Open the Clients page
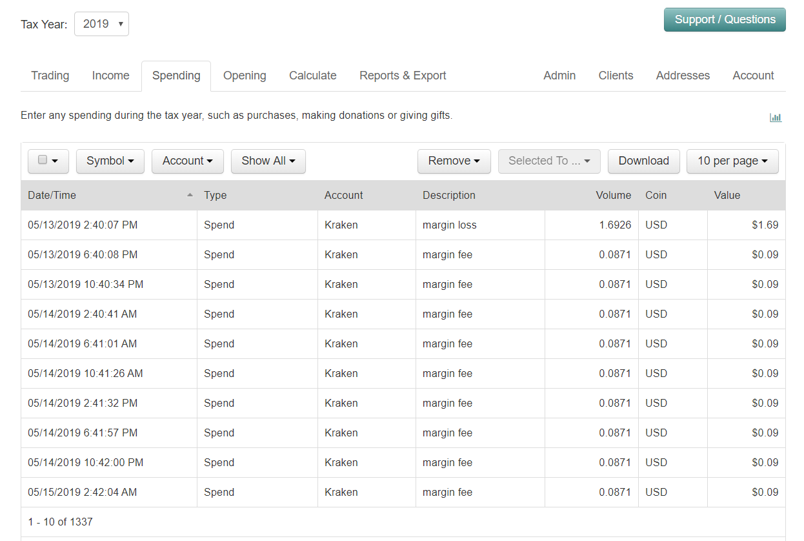The height and width of the screenshot is (541, 804). (x=616, y=76)
